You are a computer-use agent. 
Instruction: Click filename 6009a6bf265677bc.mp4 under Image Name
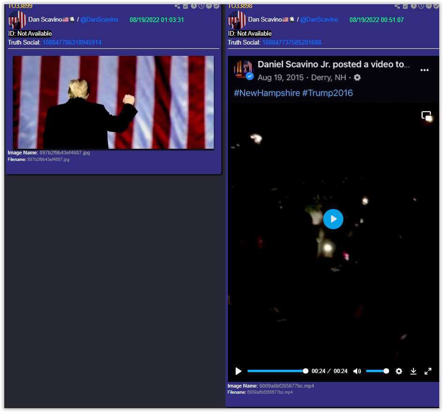270,392
